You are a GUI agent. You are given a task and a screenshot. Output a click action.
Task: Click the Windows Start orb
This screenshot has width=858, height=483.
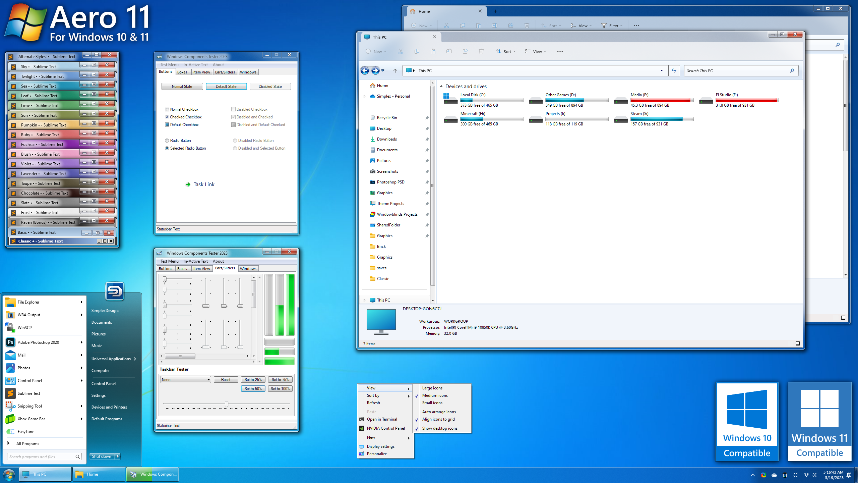(x=9, y=475)
